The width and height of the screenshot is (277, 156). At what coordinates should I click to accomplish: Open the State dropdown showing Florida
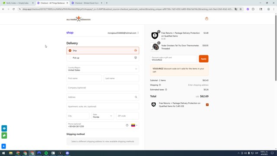103,116
